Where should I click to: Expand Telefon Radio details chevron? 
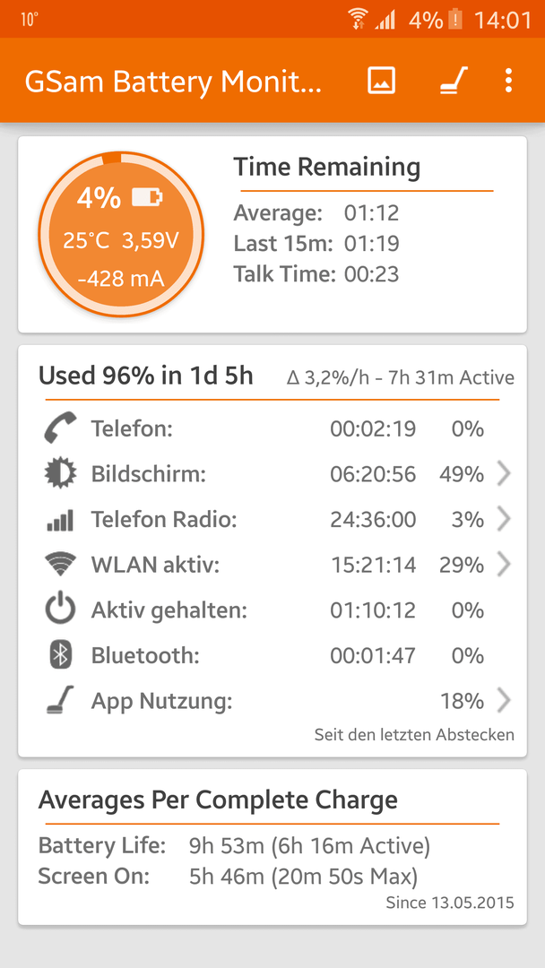click(x=505, y=520)
